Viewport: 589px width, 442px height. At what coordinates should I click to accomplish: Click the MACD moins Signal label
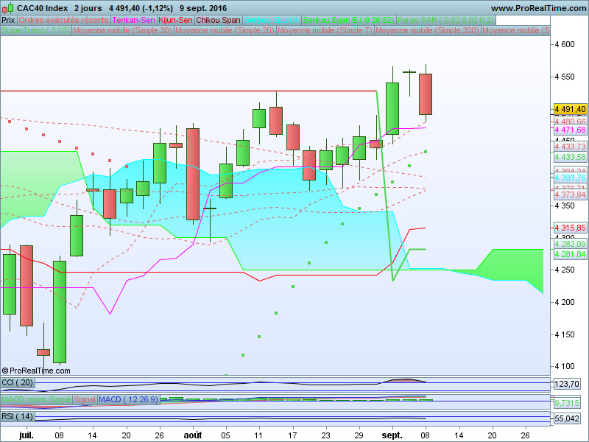[x=36, y=399]
